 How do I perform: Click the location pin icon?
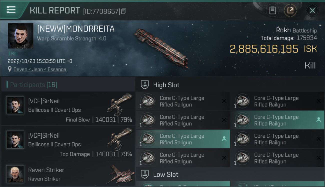[x=10, y=69]
